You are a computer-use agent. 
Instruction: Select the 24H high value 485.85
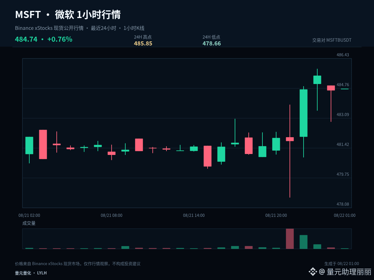[x=143, y=44]
